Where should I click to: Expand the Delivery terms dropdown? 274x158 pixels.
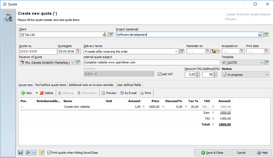pyautogui.click(x=176, y=51)
